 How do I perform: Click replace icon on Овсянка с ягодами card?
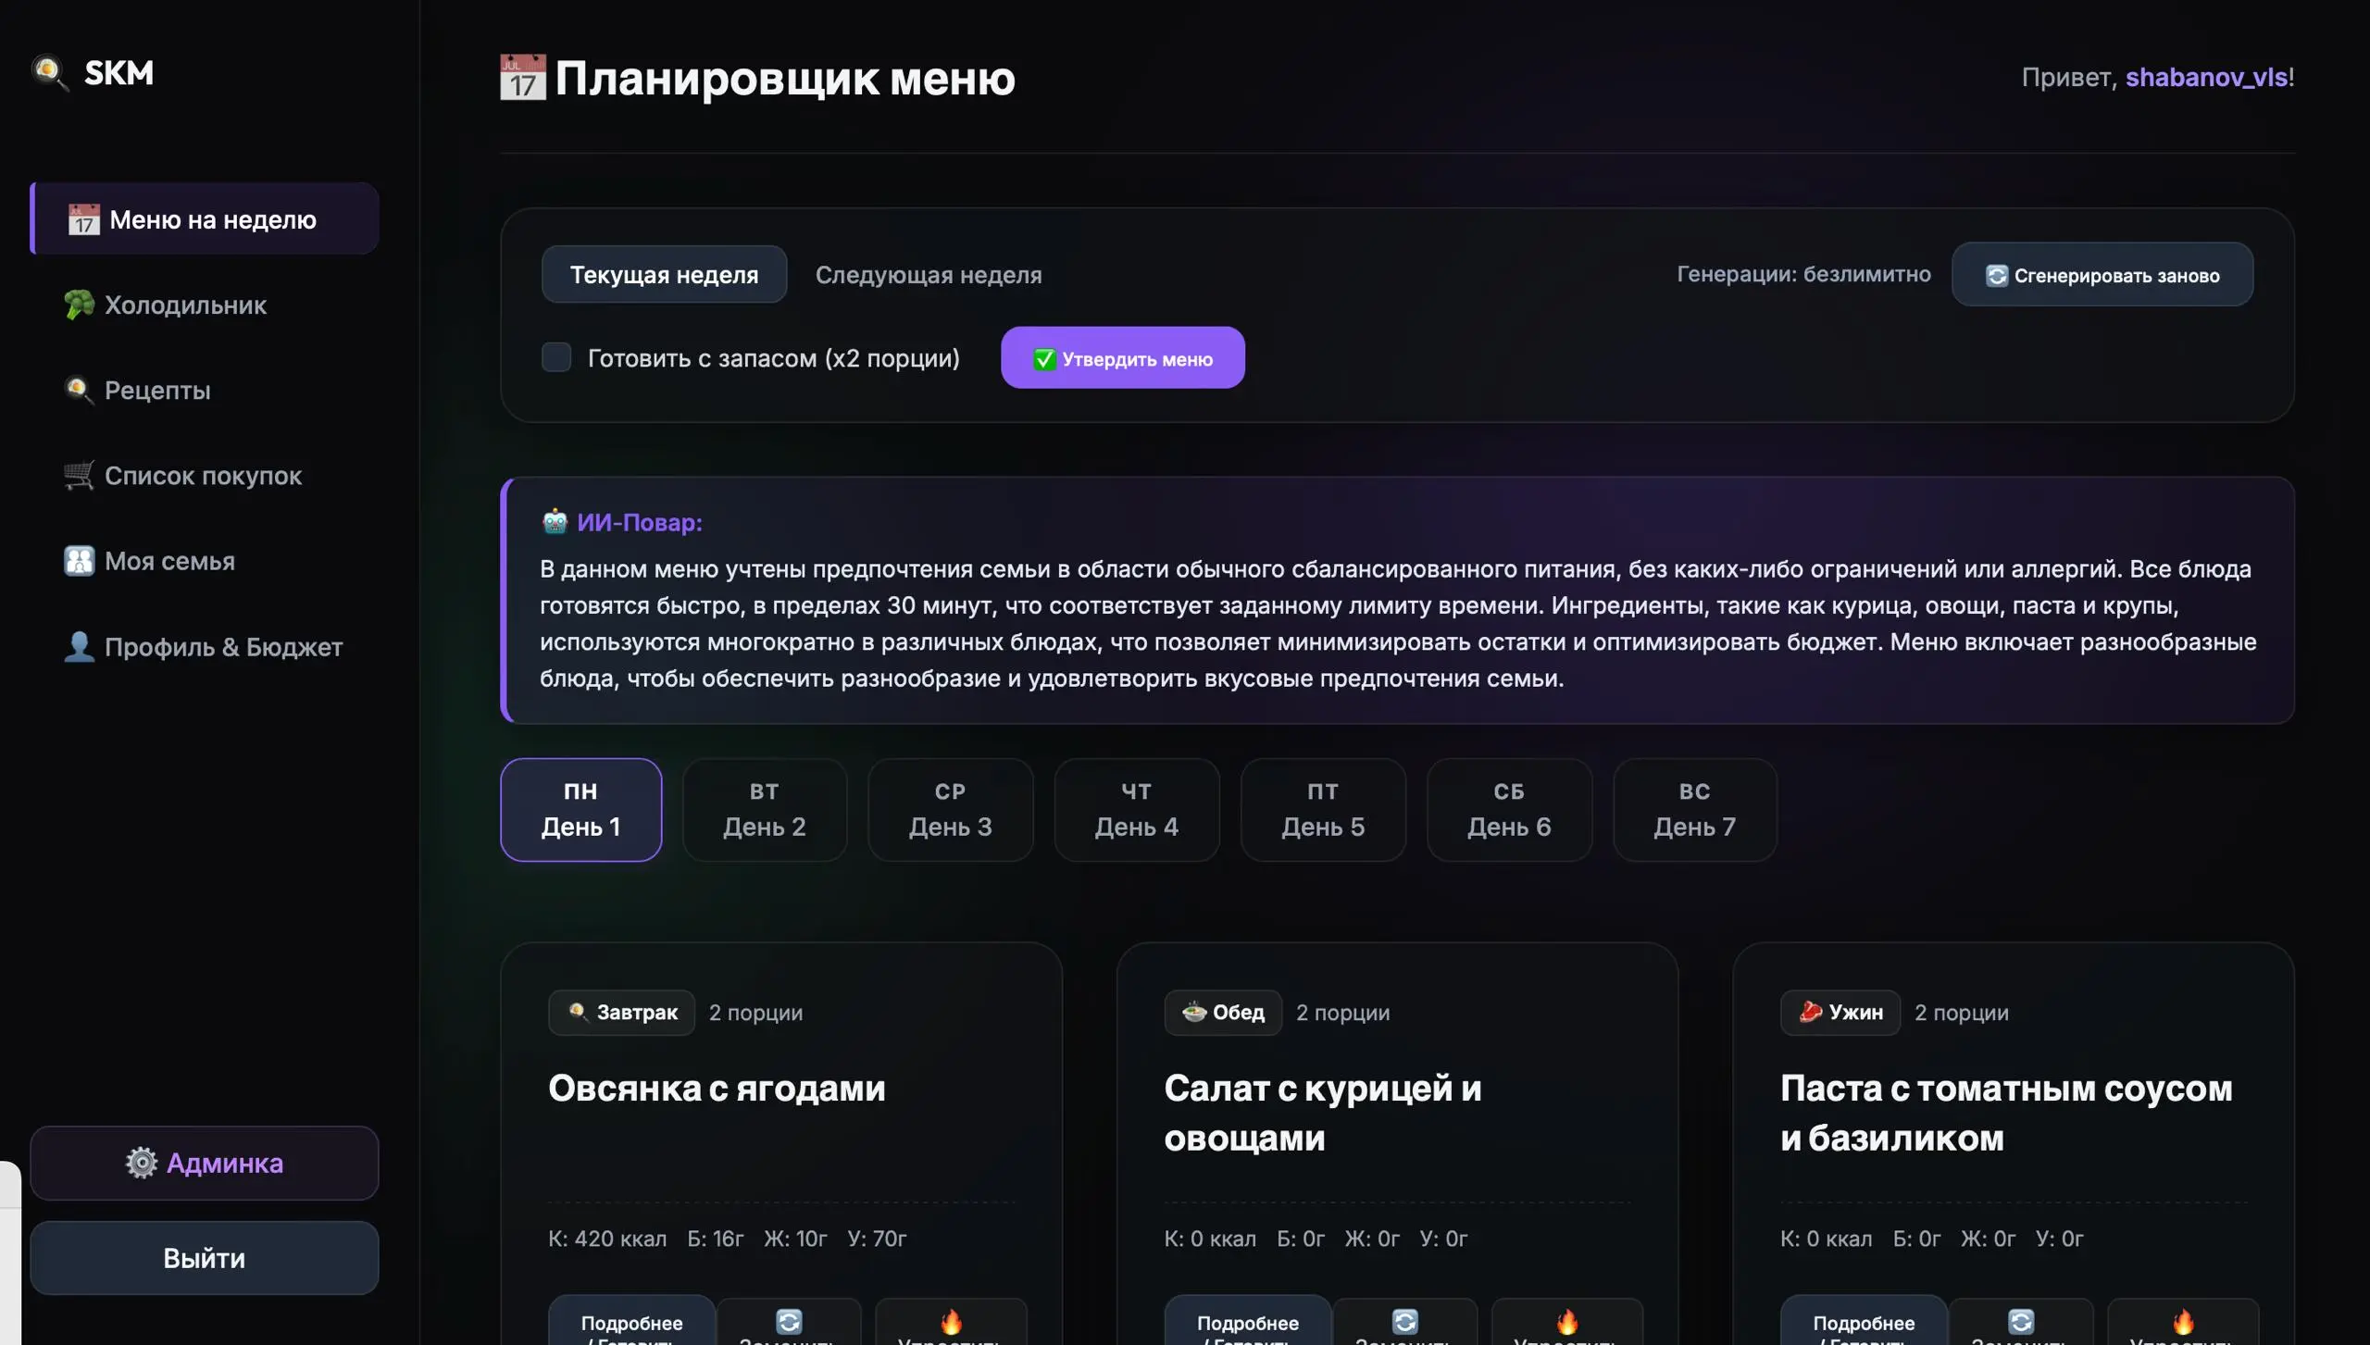click(x=789, y=1321)
